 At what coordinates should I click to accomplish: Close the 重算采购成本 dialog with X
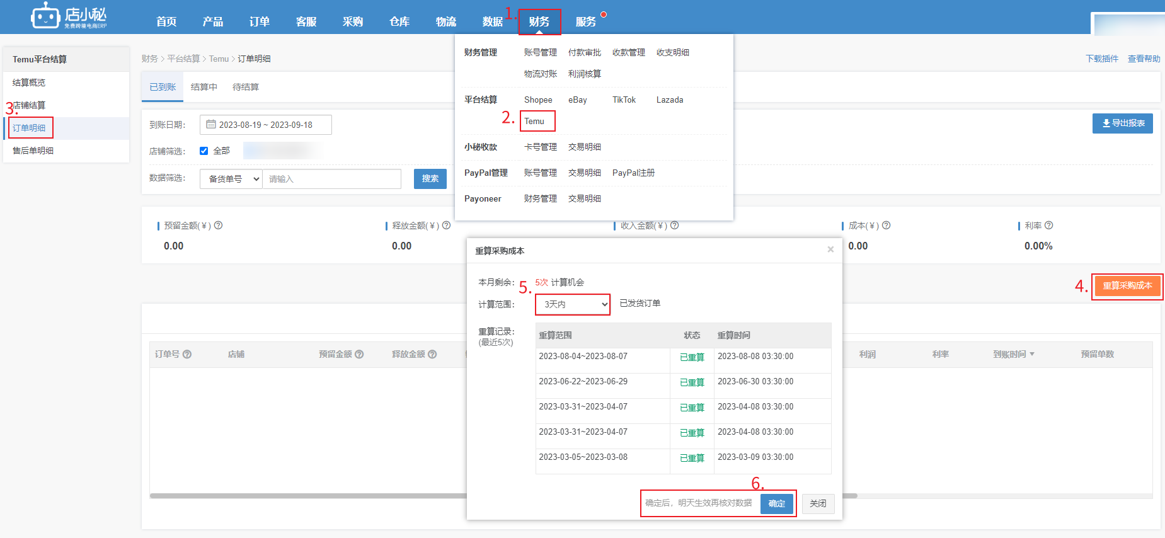830,250
